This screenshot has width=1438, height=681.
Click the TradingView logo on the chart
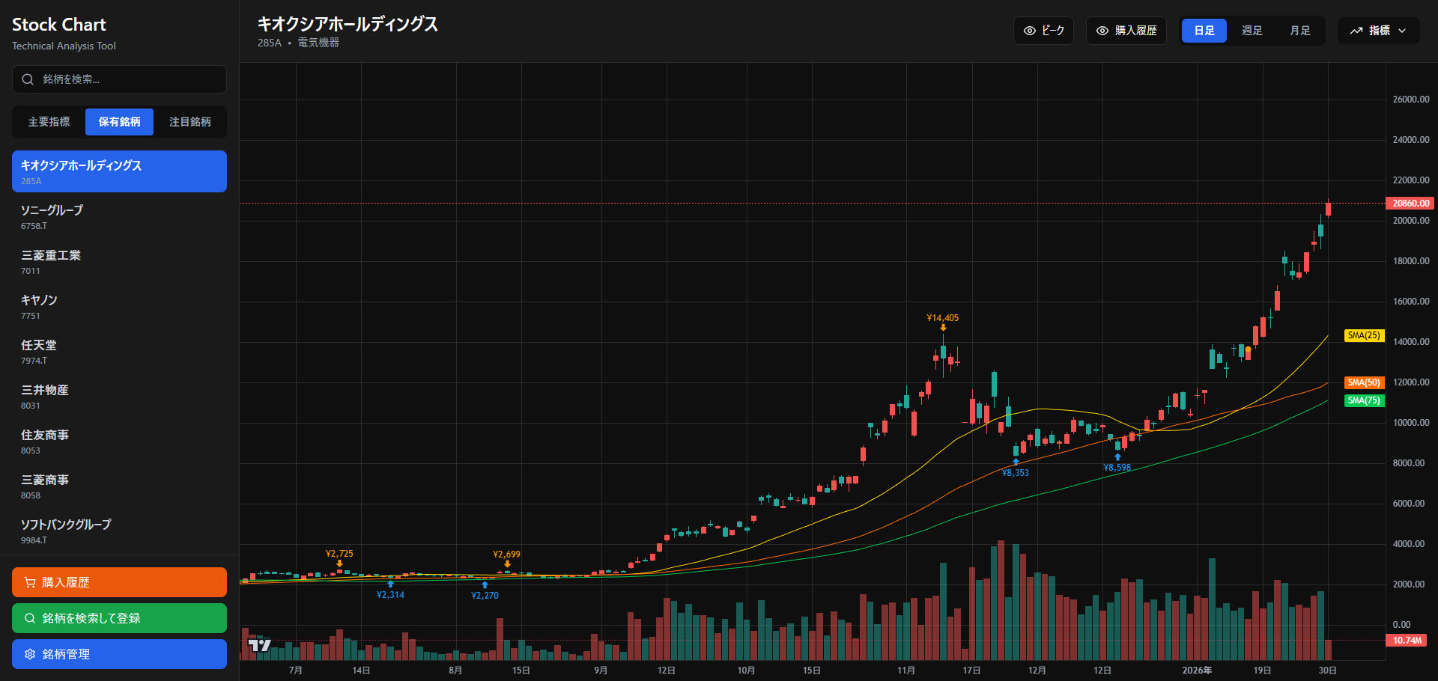259,645
